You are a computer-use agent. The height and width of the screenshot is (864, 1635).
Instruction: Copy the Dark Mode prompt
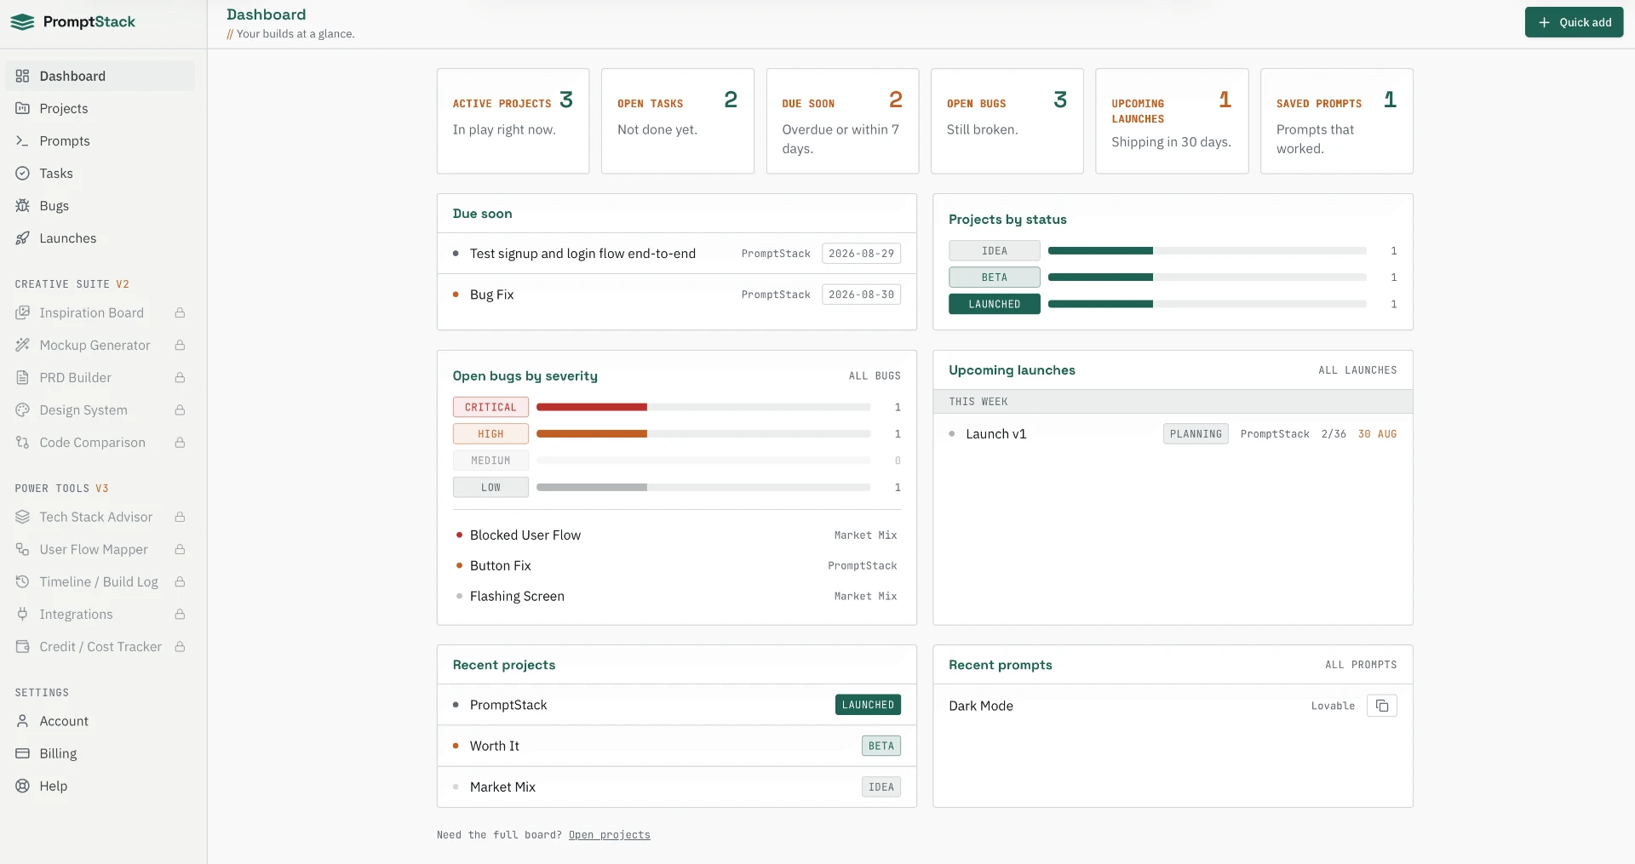click(x=1381, y=706)
